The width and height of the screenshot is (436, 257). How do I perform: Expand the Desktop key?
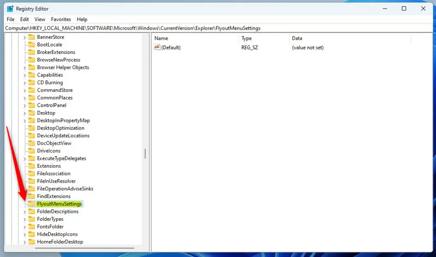click(24, 113)
